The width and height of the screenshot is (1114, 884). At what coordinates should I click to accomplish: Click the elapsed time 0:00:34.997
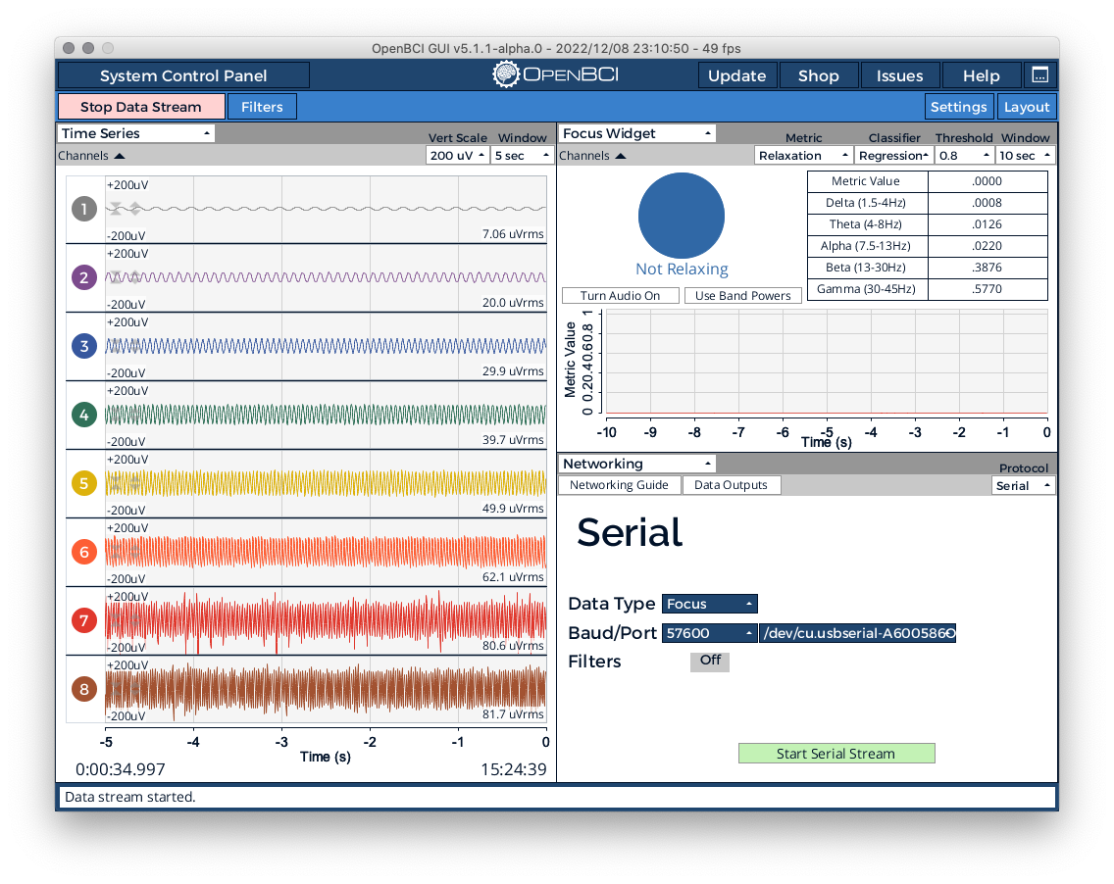click(x=120, y=769)
